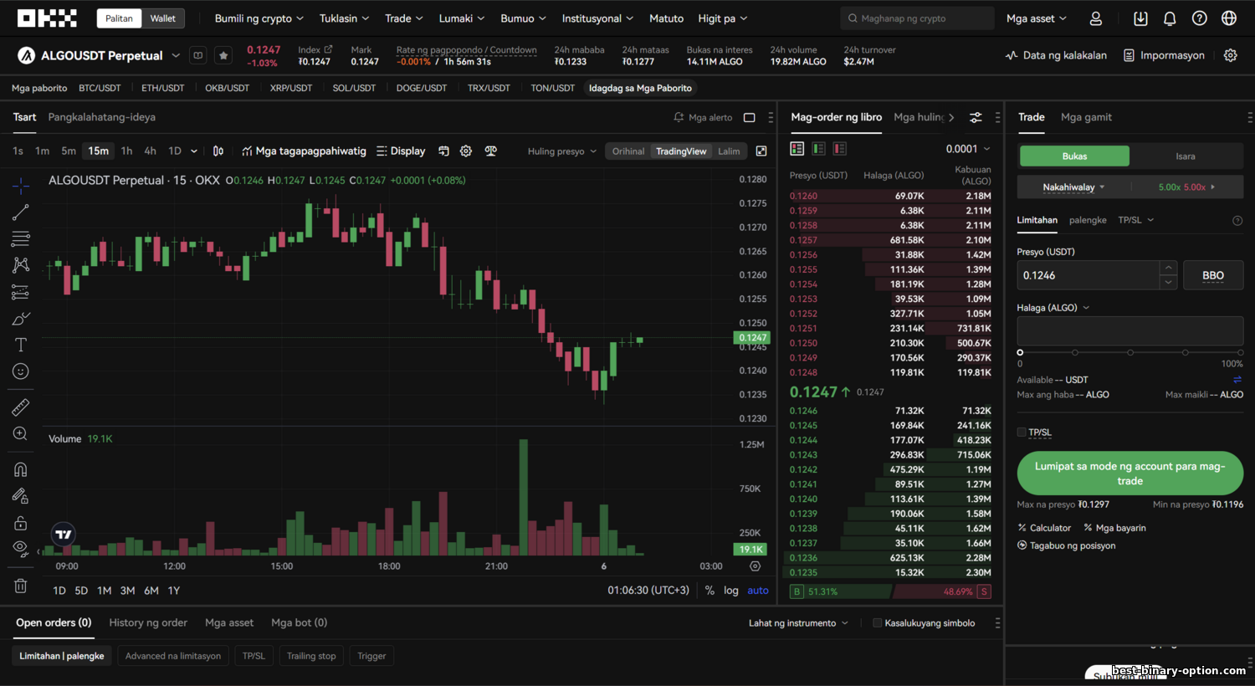
Task: Select the text annotation tool
Action: pyautogui.click(x=21, y=345)
